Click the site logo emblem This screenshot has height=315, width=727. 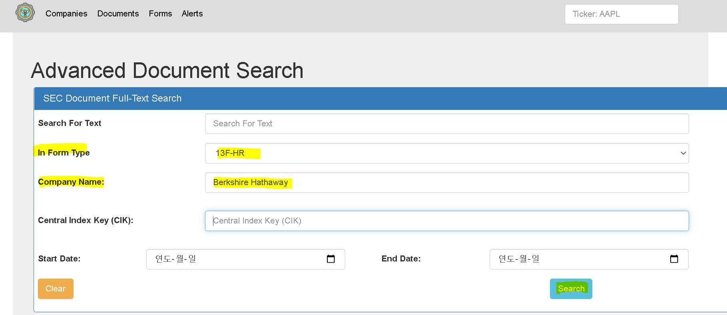(25, 13)
